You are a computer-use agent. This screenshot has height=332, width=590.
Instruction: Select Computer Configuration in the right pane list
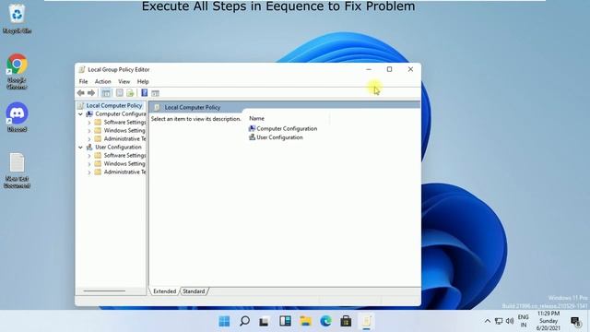[x=287, y=128]
